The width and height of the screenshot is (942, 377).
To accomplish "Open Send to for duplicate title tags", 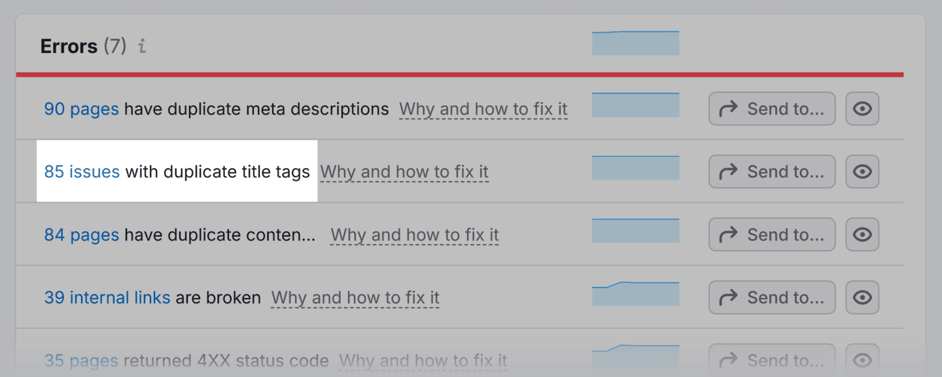I will [772, 171].
